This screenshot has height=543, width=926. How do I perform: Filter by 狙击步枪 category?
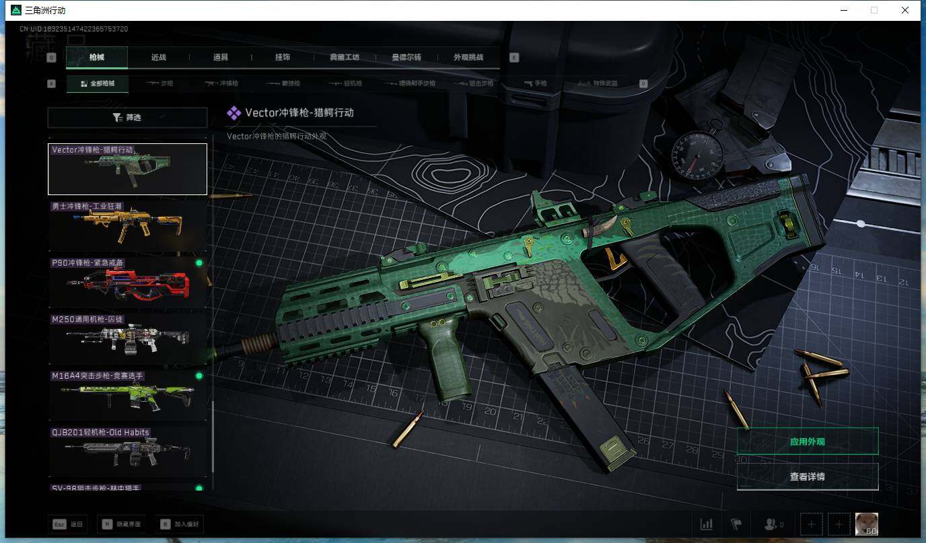pos(474,84)
